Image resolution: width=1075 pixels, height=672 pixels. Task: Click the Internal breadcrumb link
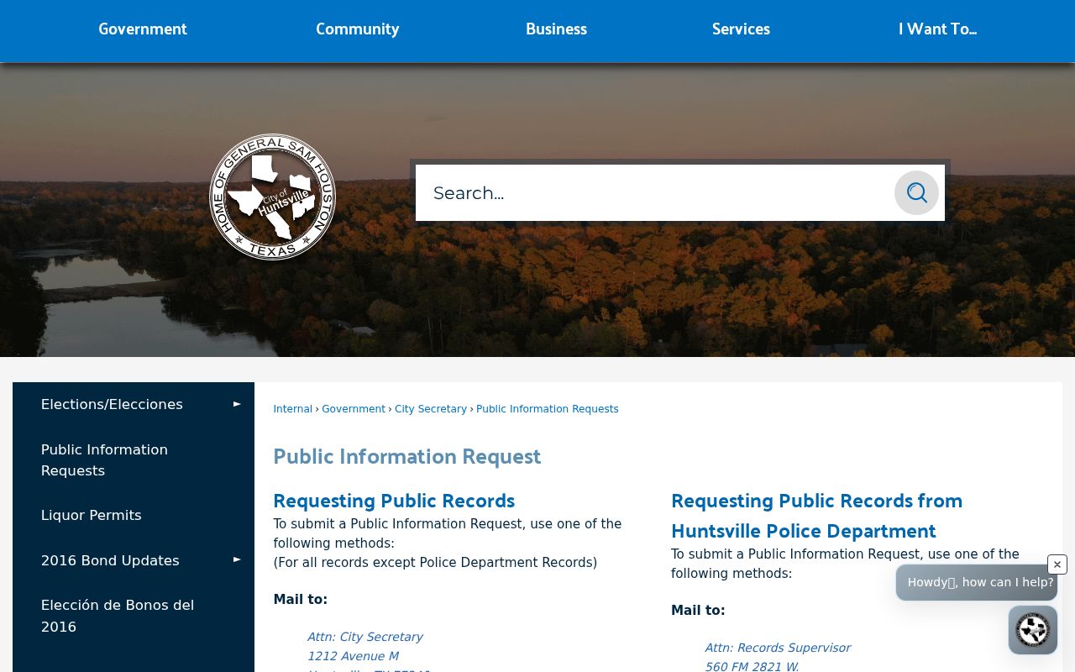click(x=292, y=409)
